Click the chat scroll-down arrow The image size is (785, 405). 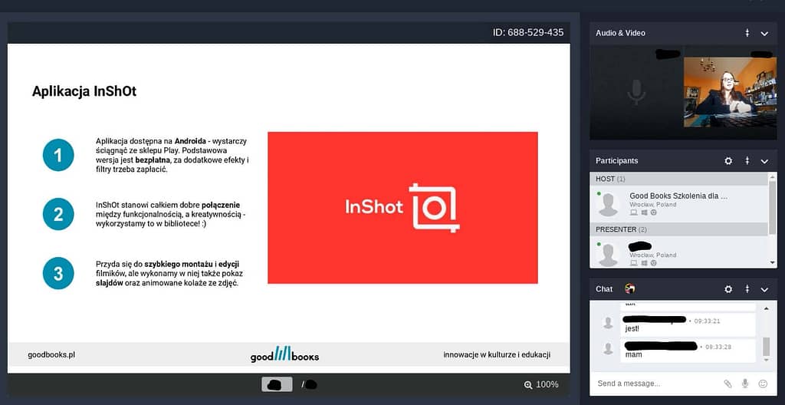[766, 360]
